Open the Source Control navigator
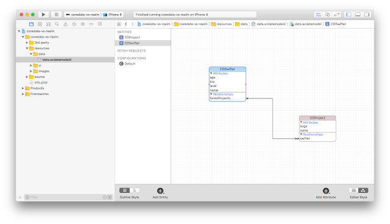The width and height of the screenshot is (390, 224). click(x=40, y=24)
